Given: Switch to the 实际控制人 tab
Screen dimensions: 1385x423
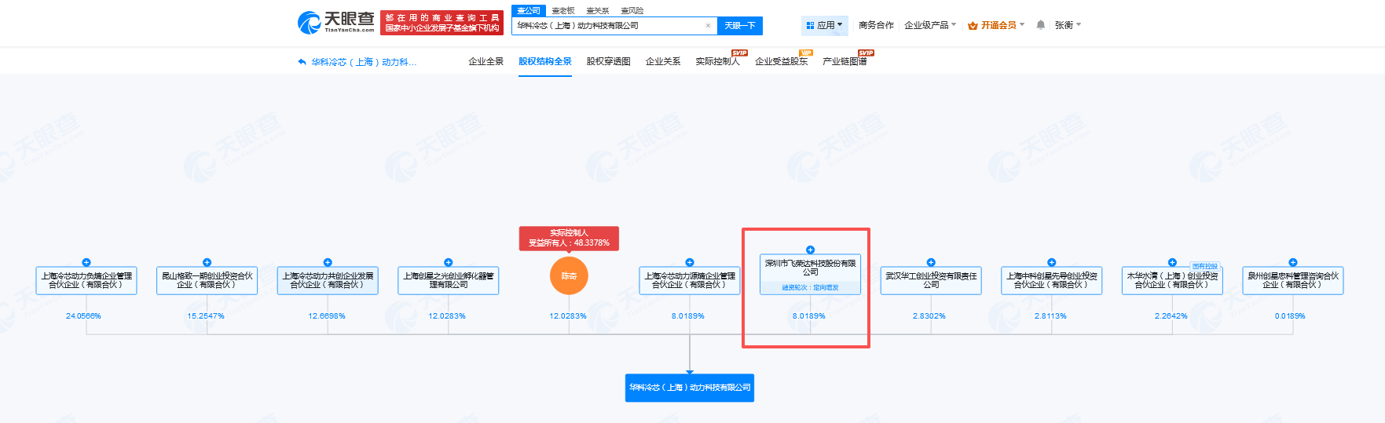Looking at the screenshot, I should (717, 61).
